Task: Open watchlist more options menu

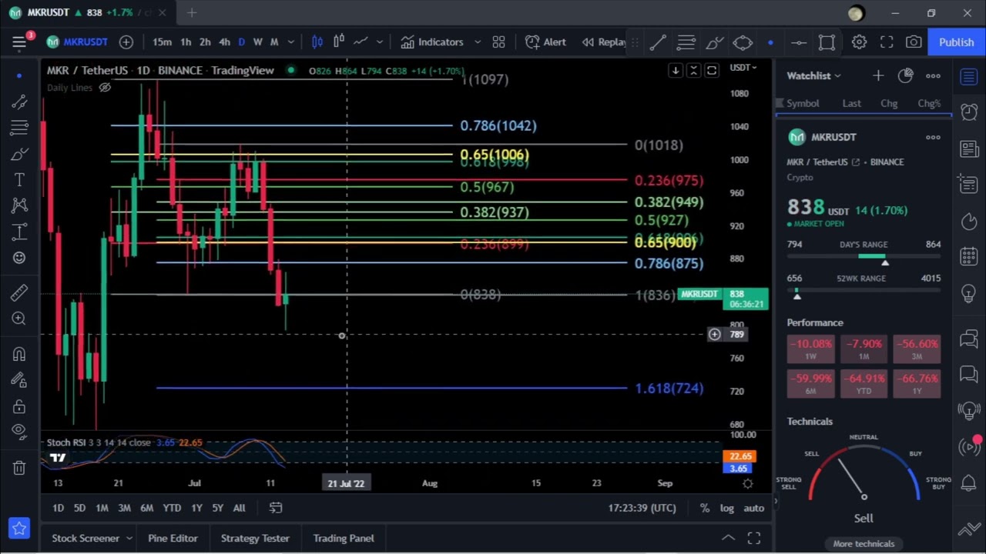Action: [933, 75]
